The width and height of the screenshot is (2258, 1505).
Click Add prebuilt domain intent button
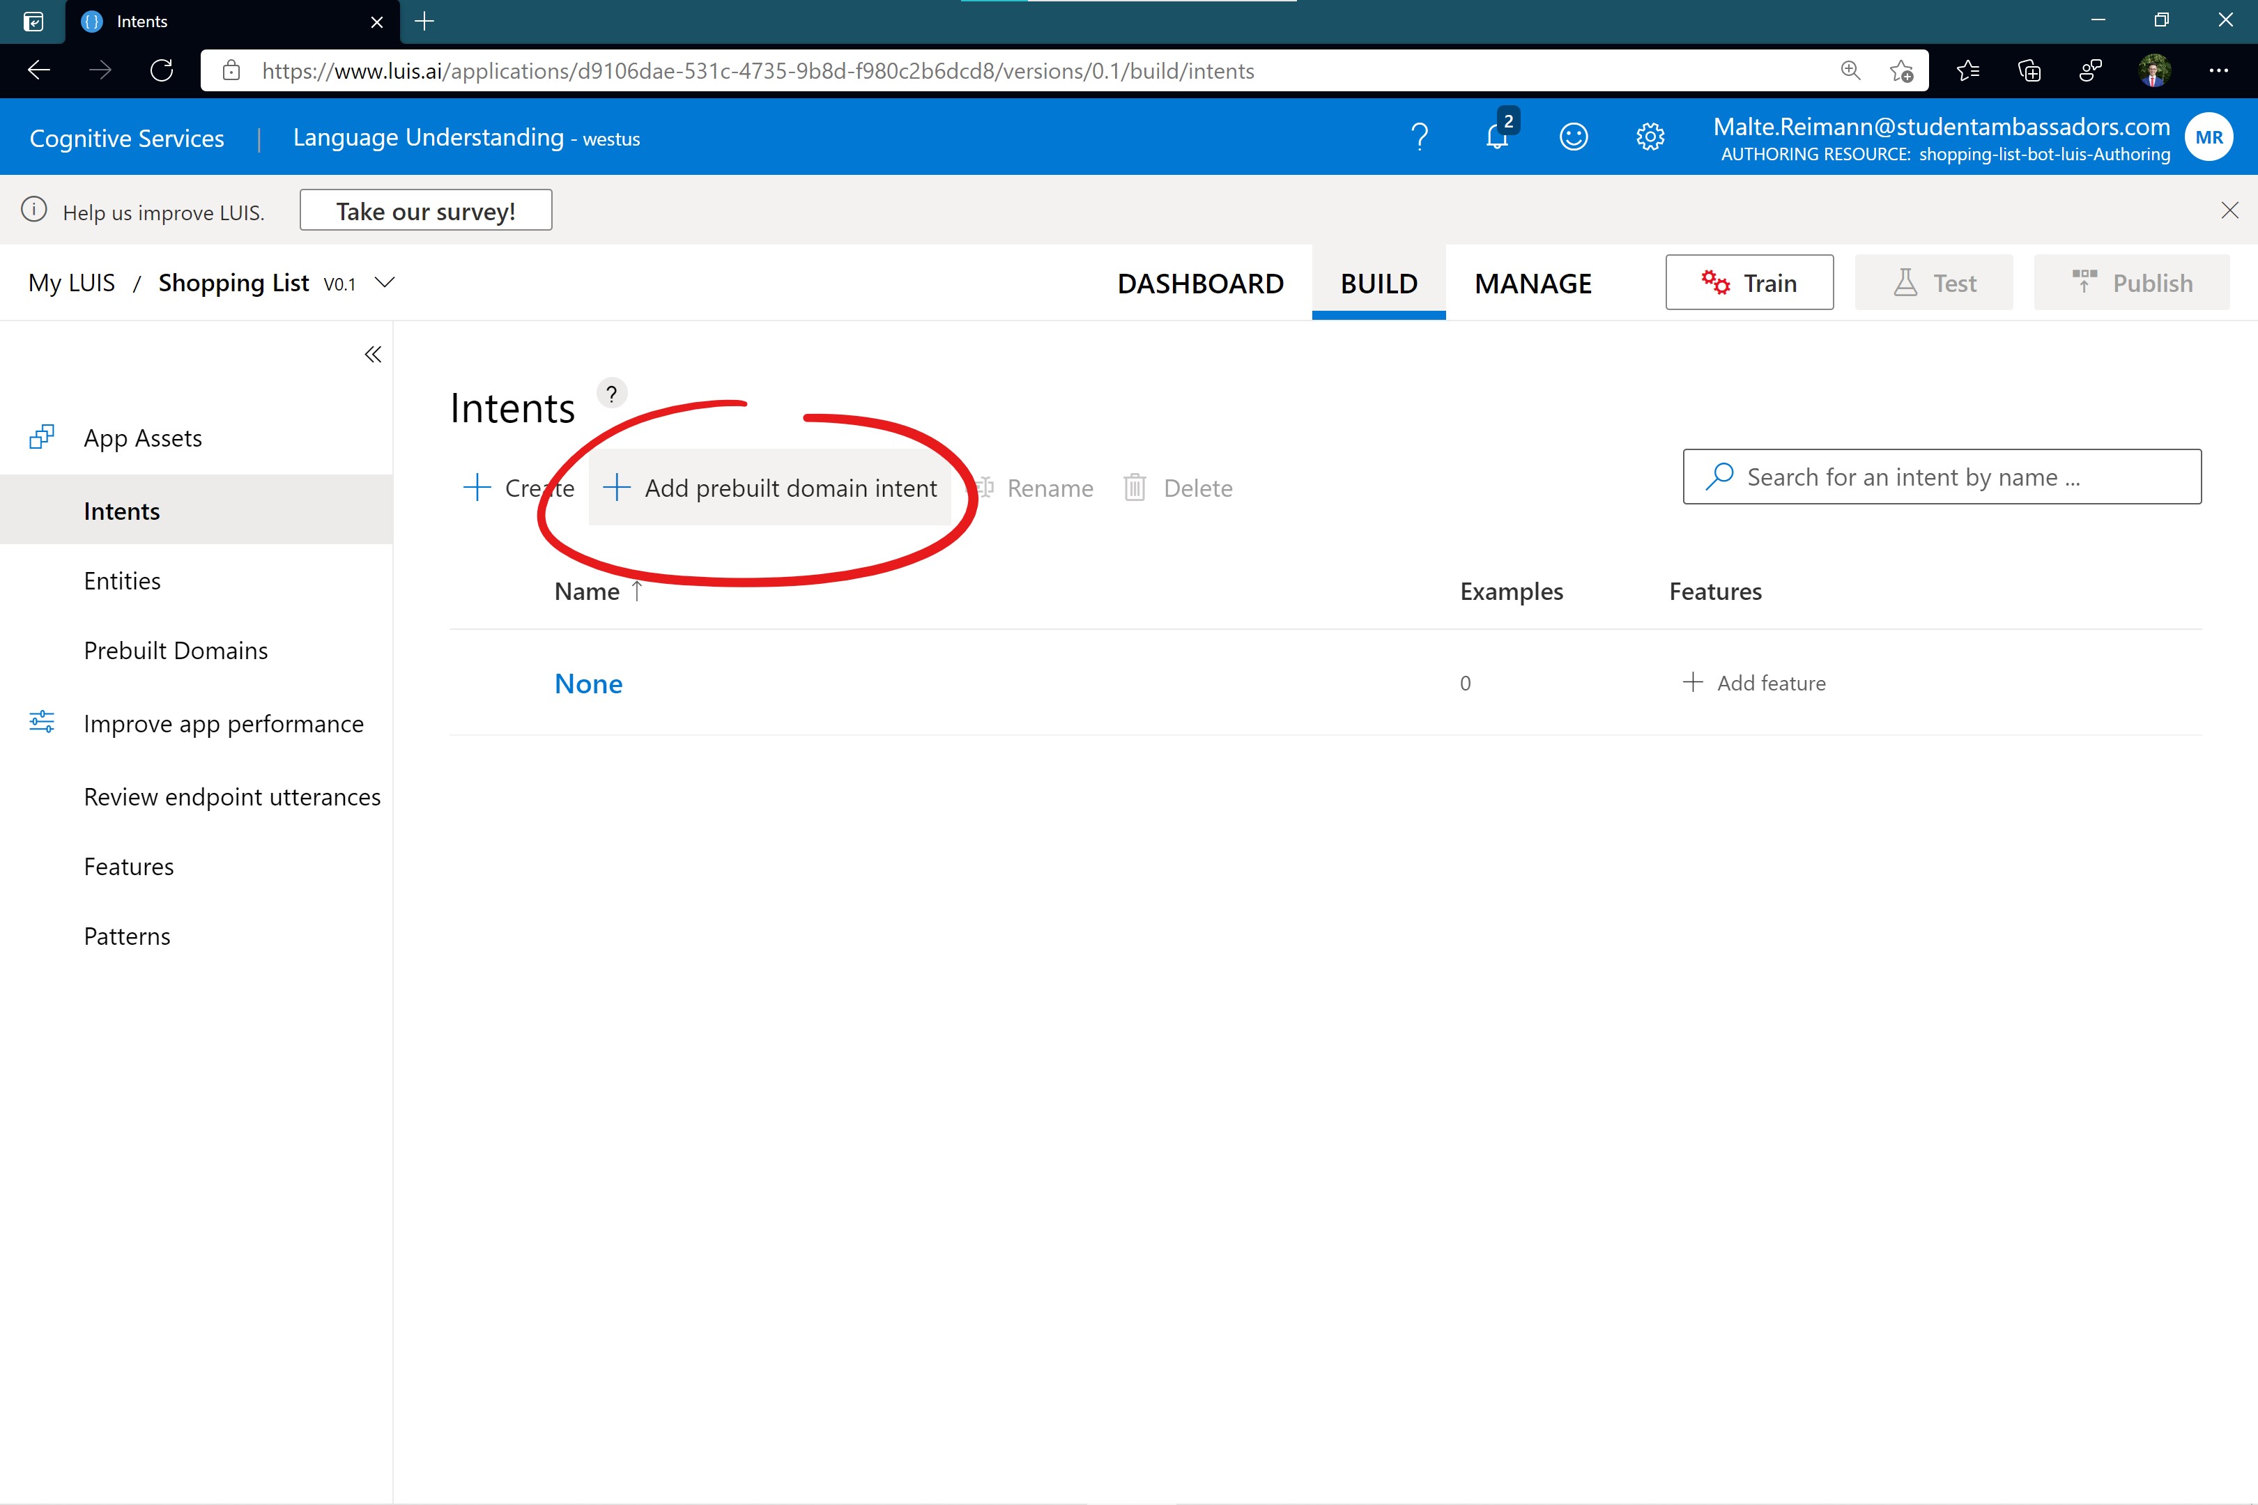click(x=771, y=487)
